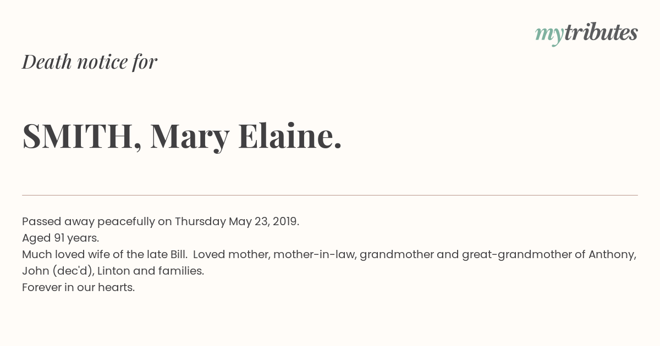The width and height of the screenshot is (660, 346).
Task: Click the date May 23, 2019
Action: [264, 222]
